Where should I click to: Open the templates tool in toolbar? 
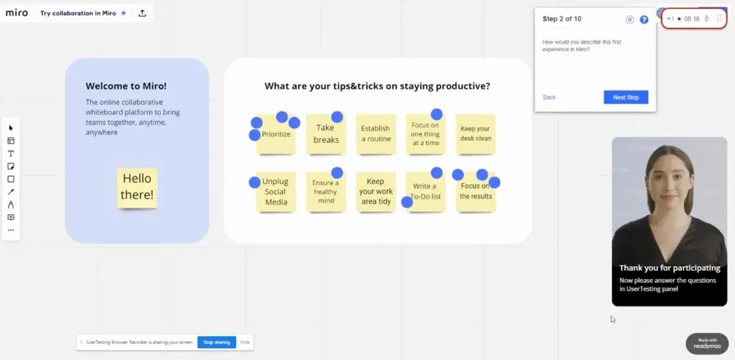click(x=11, y=141)
